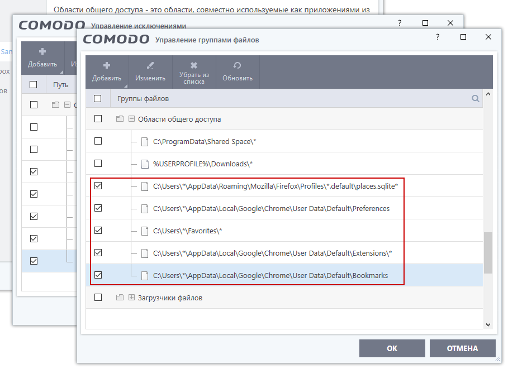Select the C:\Users\*\Favorites\* row
The height and width of the screenshot is (369, 508).
click(x=284, y=231)
